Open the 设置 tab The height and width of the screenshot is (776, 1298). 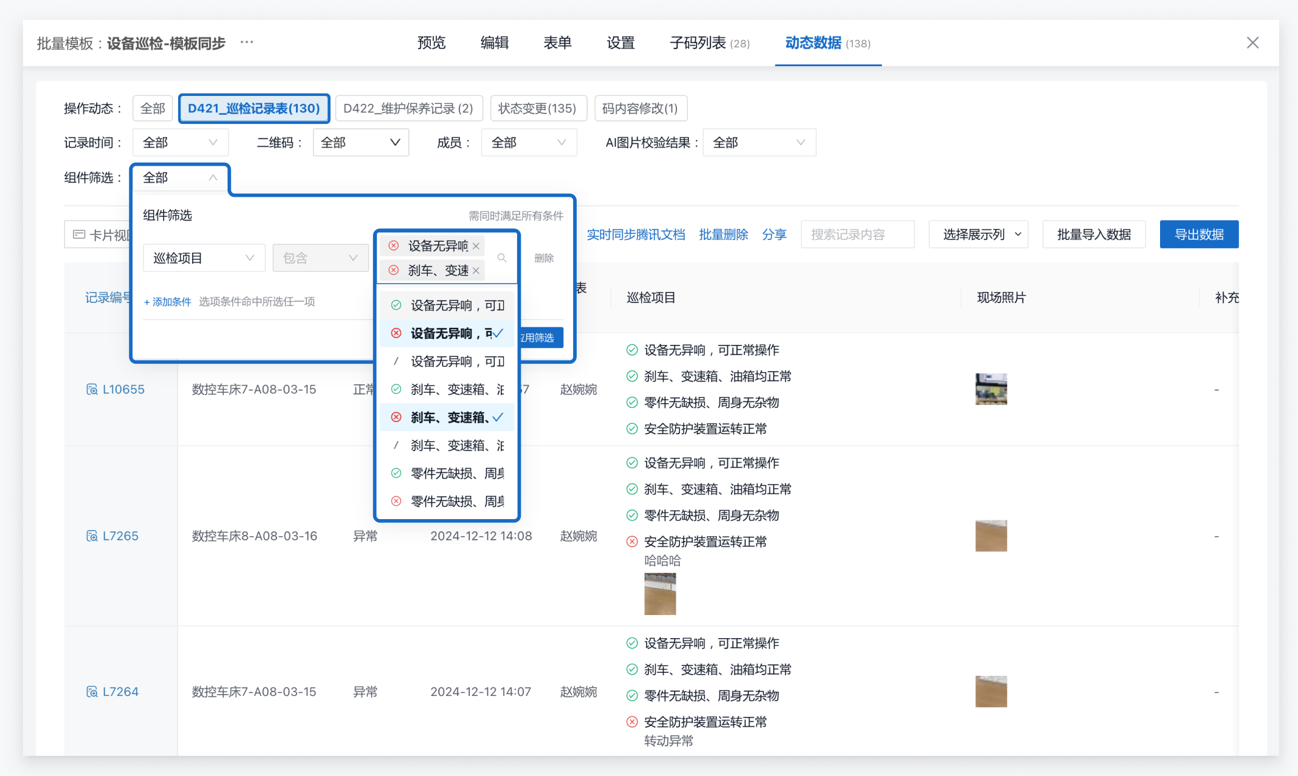click(620, 43)
